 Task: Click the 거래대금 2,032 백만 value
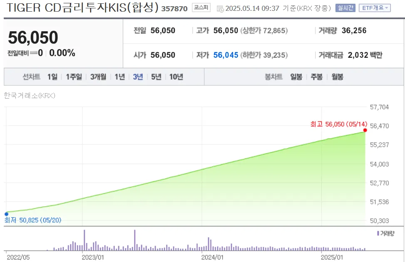click(x=365, y=55)
